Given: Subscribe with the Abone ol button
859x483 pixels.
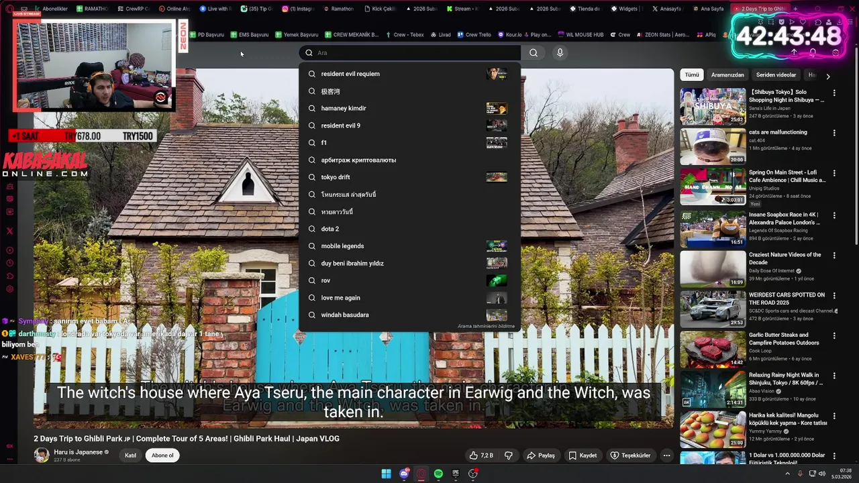Looking at the screenshot, I should click(162, 455).
